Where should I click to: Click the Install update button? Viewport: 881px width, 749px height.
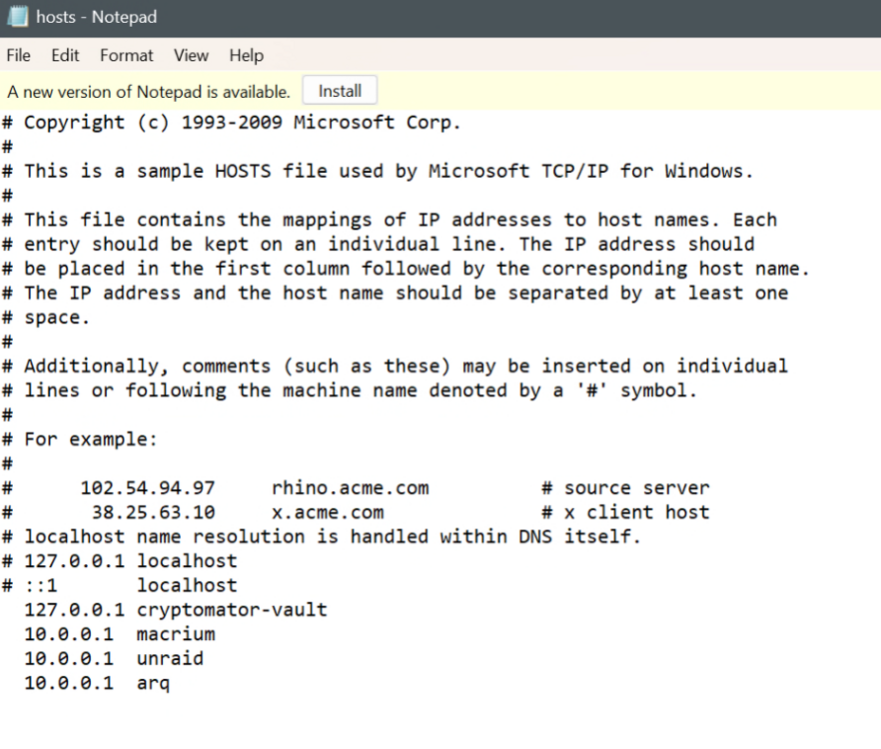(x=340, y=91)
